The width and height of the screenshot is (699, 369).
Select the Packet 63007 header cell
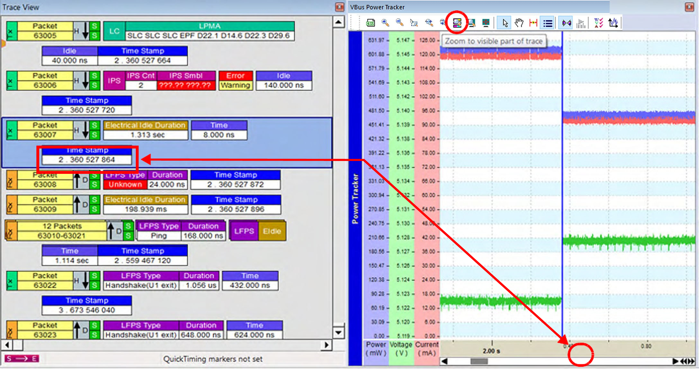click(x=45, y=130)
